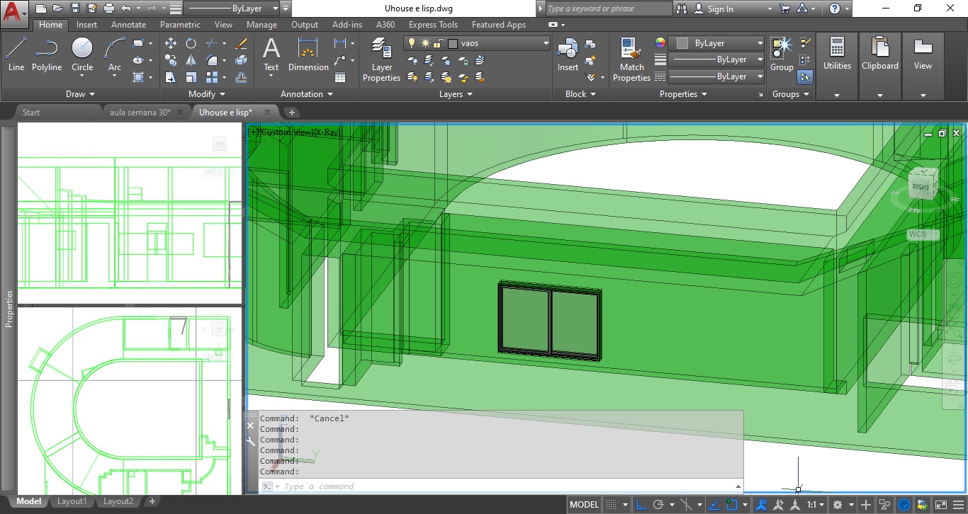968x514 pixels.
Task: Open the ByLayer lineweight dropdown in Properties
Action: click(716, 59)
